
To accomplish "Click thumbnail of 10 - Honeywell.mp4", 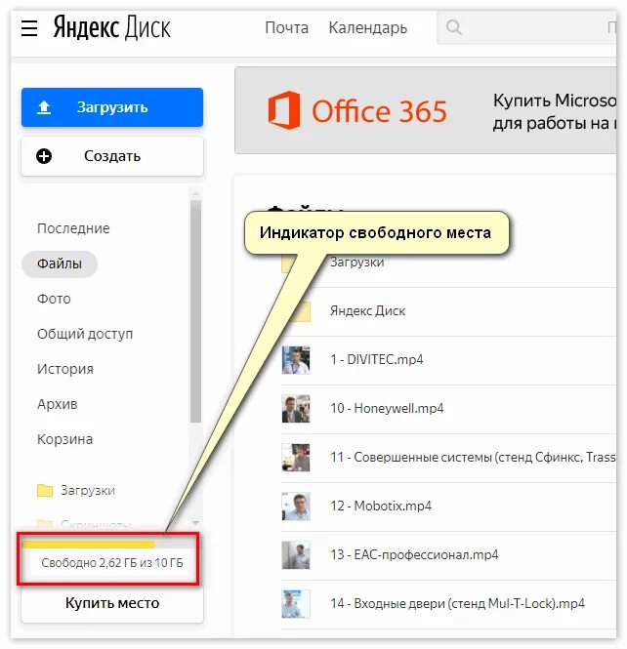I will [296, 409].
